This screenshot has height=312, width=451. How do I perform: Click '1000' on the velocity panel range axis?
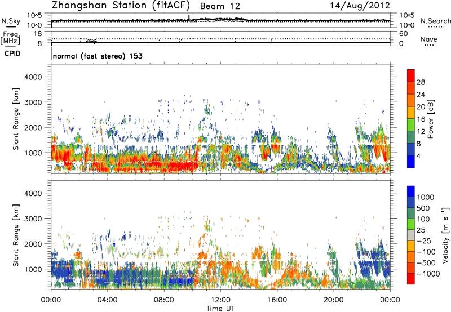[33, 269]
